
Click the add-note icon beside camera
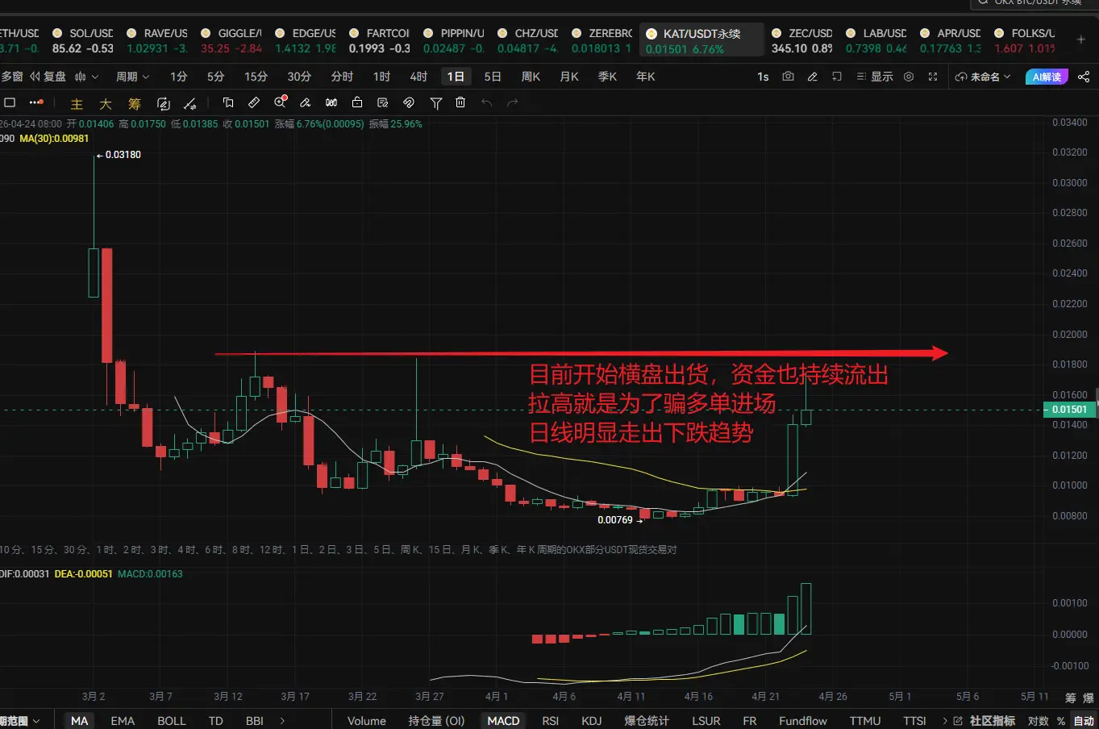pyautogui.click(x=837, y=77)
